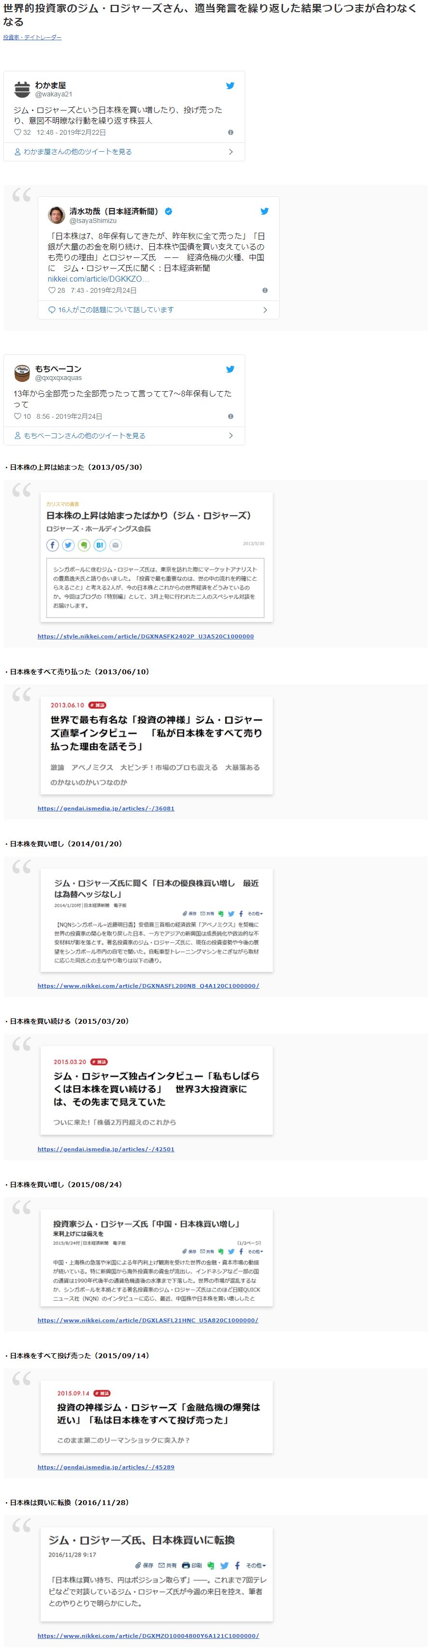Click timestamp 12:48 - 2019年2月22日

pyautogui.click(x=72, y=133)
